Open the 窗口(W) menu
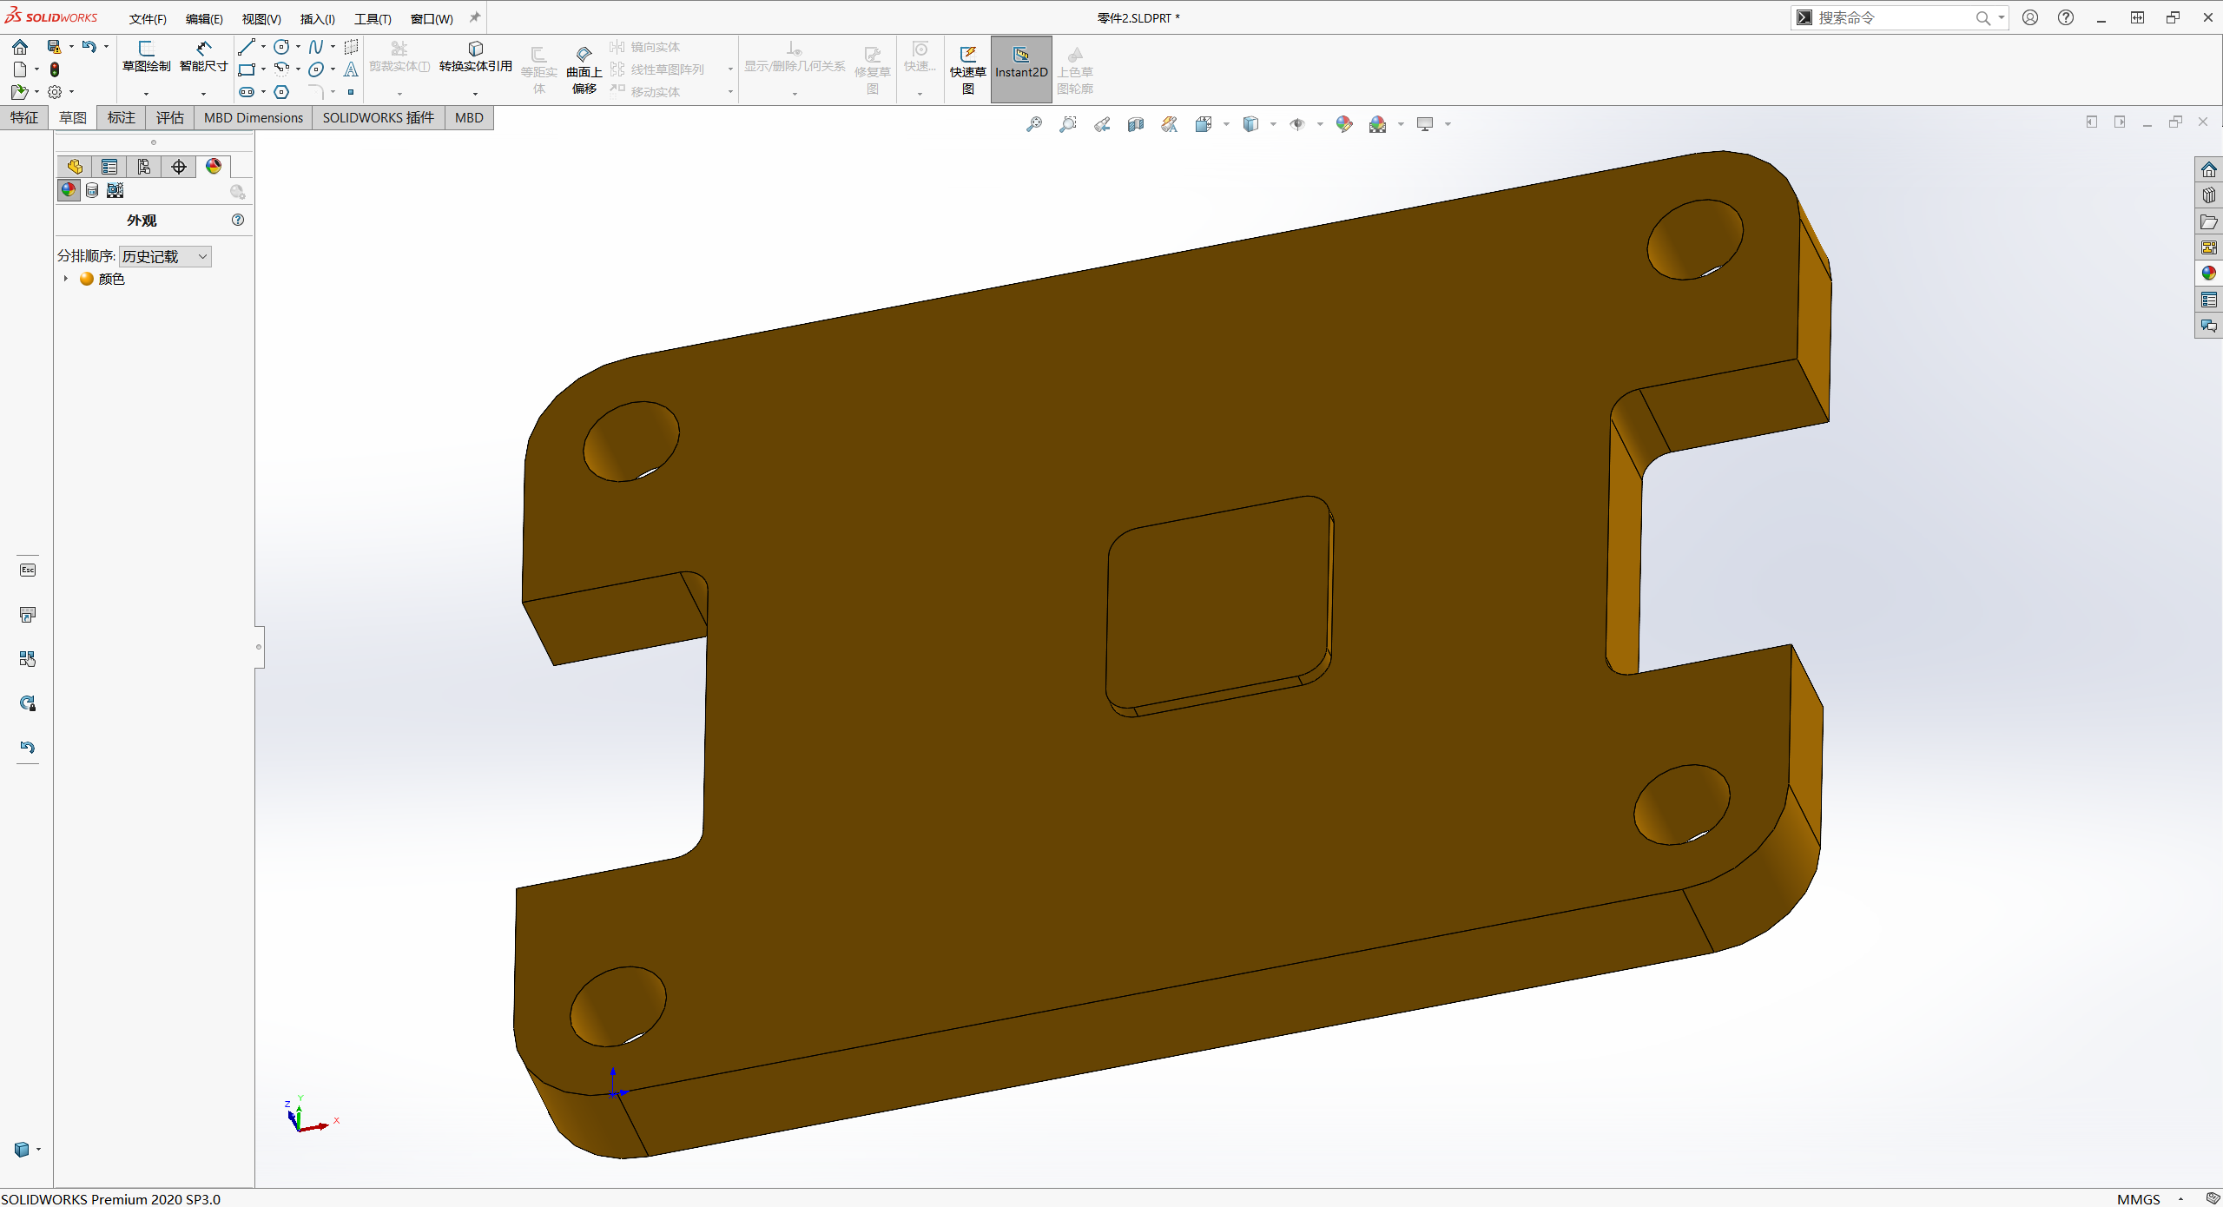This screenshot has height=1207, width=2223. click(x=432, y=19)
